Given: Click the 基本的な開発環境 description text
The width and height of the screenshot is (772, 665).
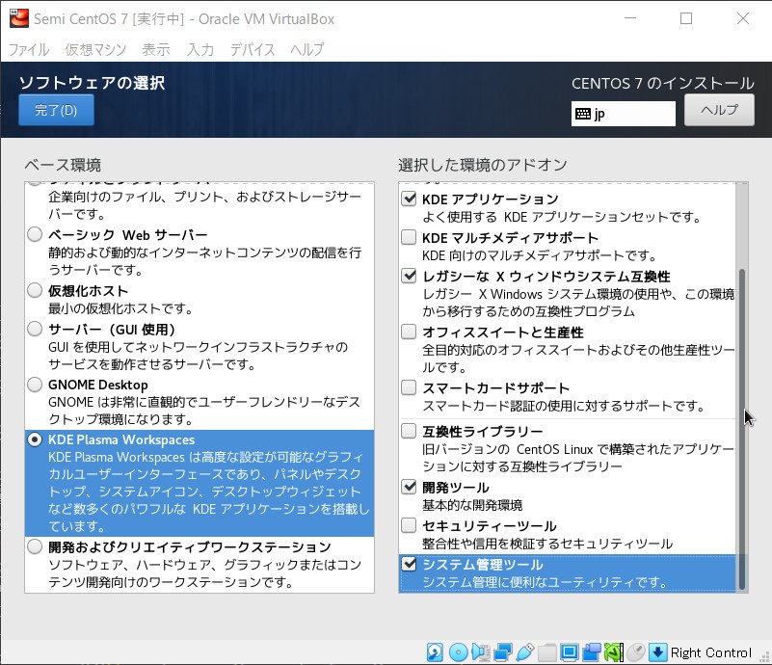Looking at the screenshot, I should point(472,505).
